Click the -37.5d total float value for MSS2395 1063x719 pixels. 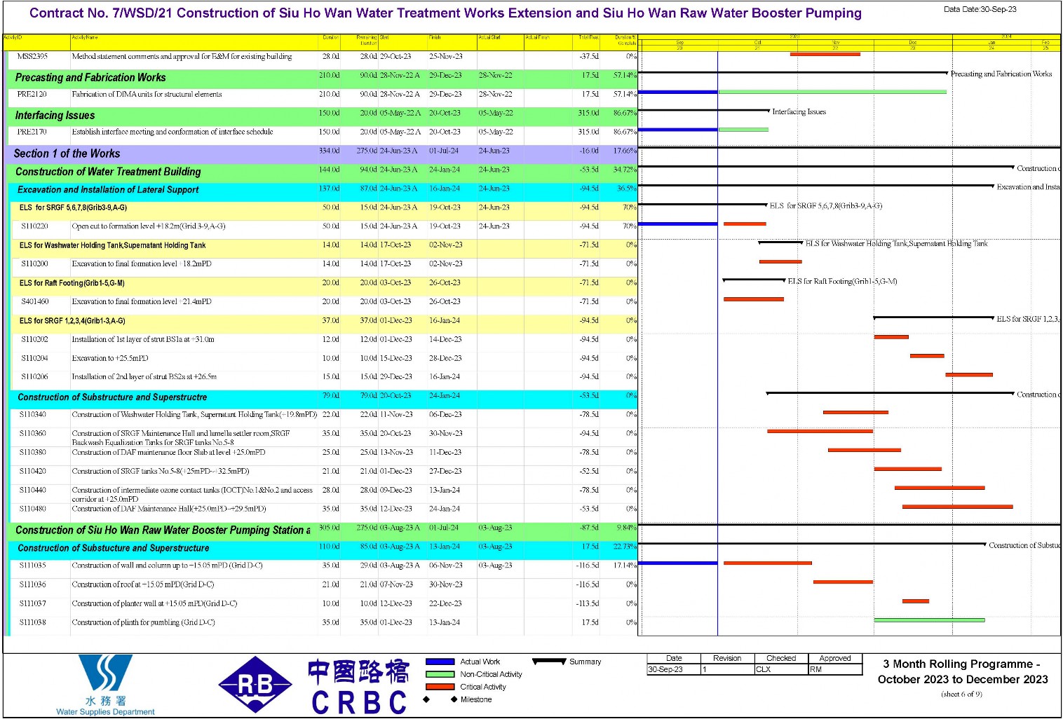pos(589,57)
